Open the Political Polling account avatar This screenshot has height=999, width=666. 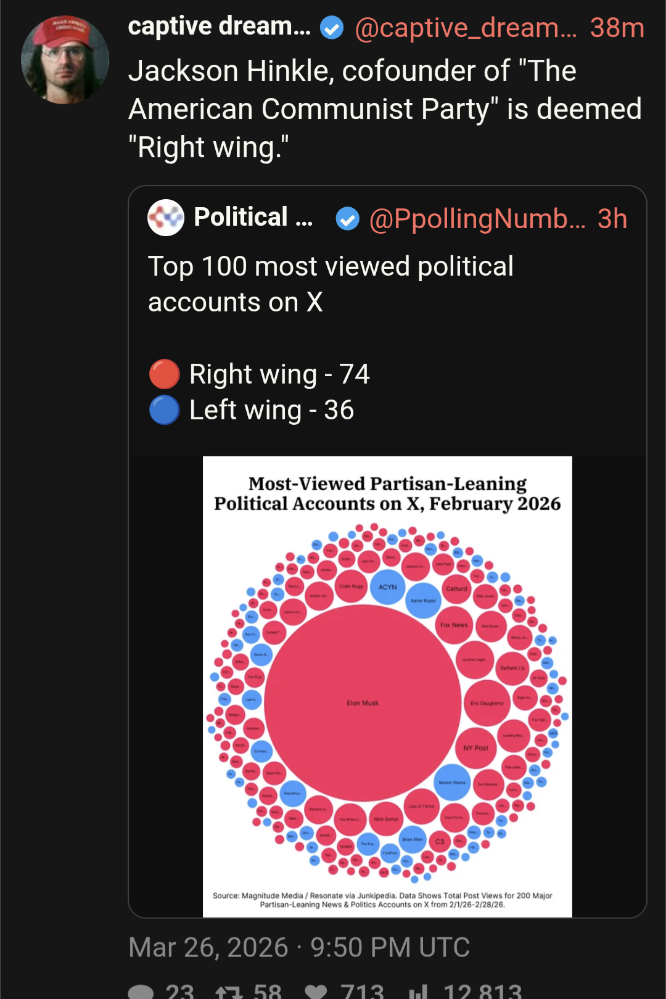point(166,218)
